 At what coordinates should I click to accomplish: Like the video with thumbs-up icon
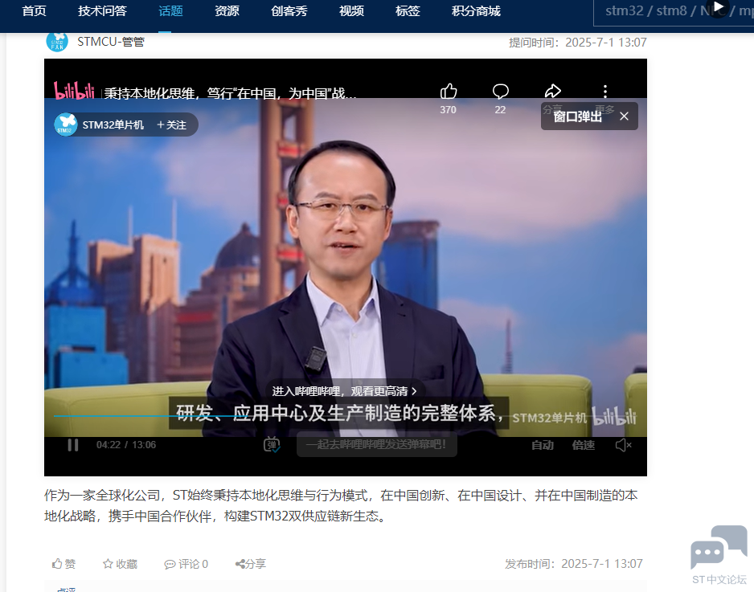coord(449,91)
